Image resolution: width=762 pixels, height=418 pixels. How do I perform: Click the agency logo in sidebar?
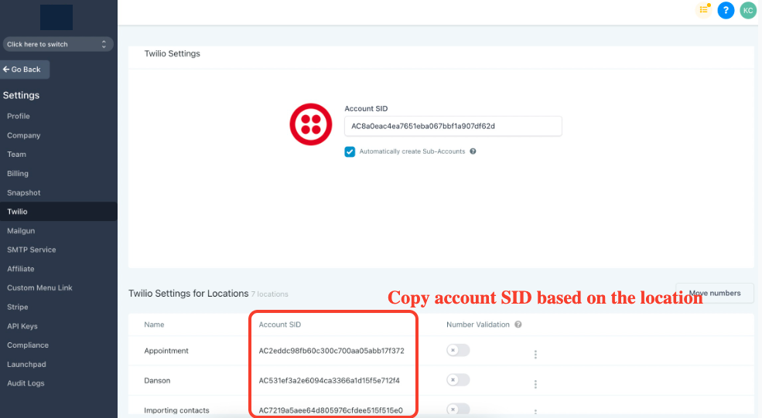click(56, 18)
